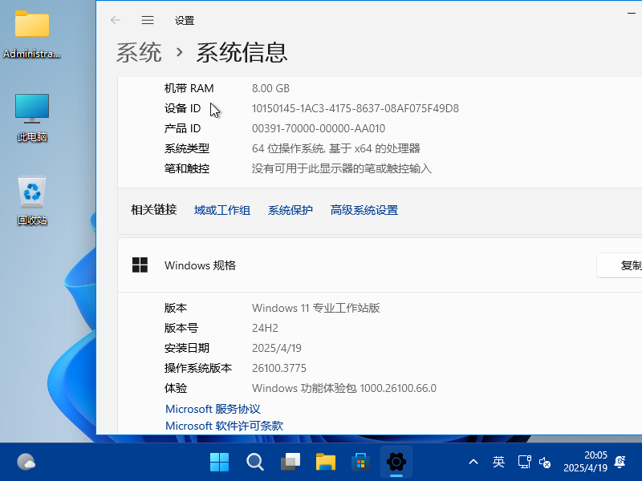Open Microsoft Store from the taskbar
Image resolution: width=642 pixels, height=481 pixels.
pos(360,463)
